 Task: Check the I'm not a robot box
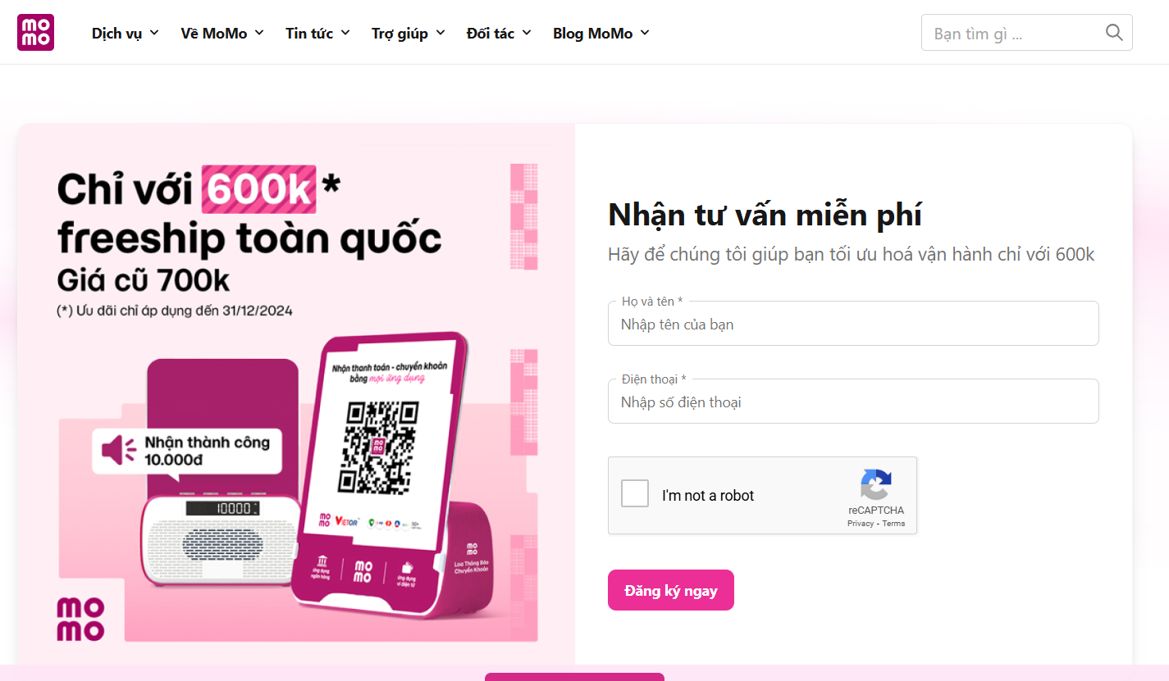tap(635, 493)
